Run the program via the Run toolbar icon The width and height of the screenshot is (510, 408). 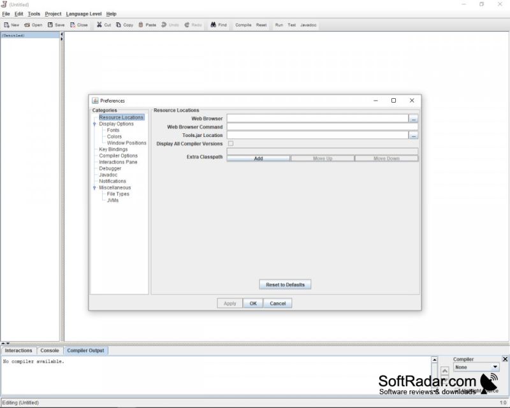click(279, 25)
